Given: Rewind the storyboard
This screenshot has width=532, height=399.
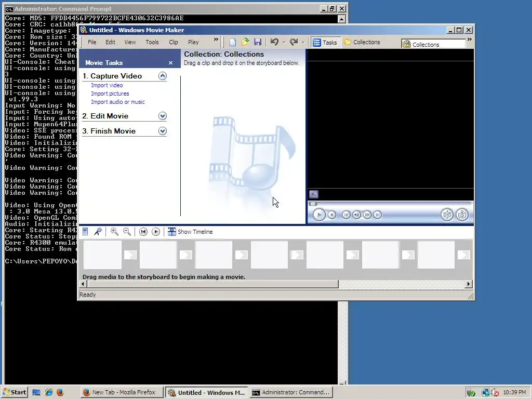Looking at the screenshot, I should pos(143,232).
